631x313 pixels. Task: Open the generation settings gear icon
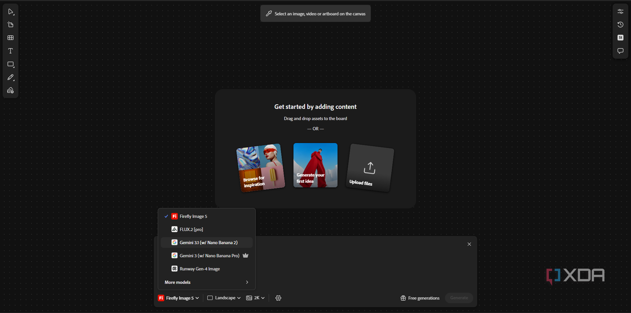click(278, 298)
